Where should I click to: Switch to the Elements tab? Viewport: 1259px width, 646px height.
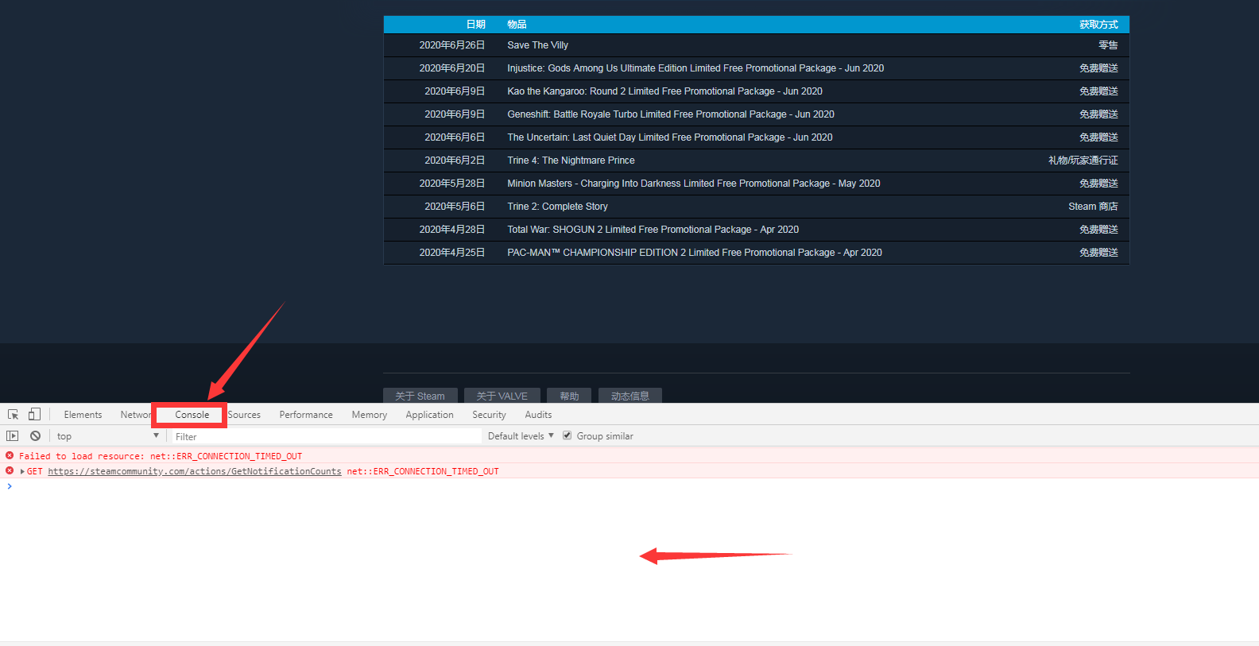(83, 415)
